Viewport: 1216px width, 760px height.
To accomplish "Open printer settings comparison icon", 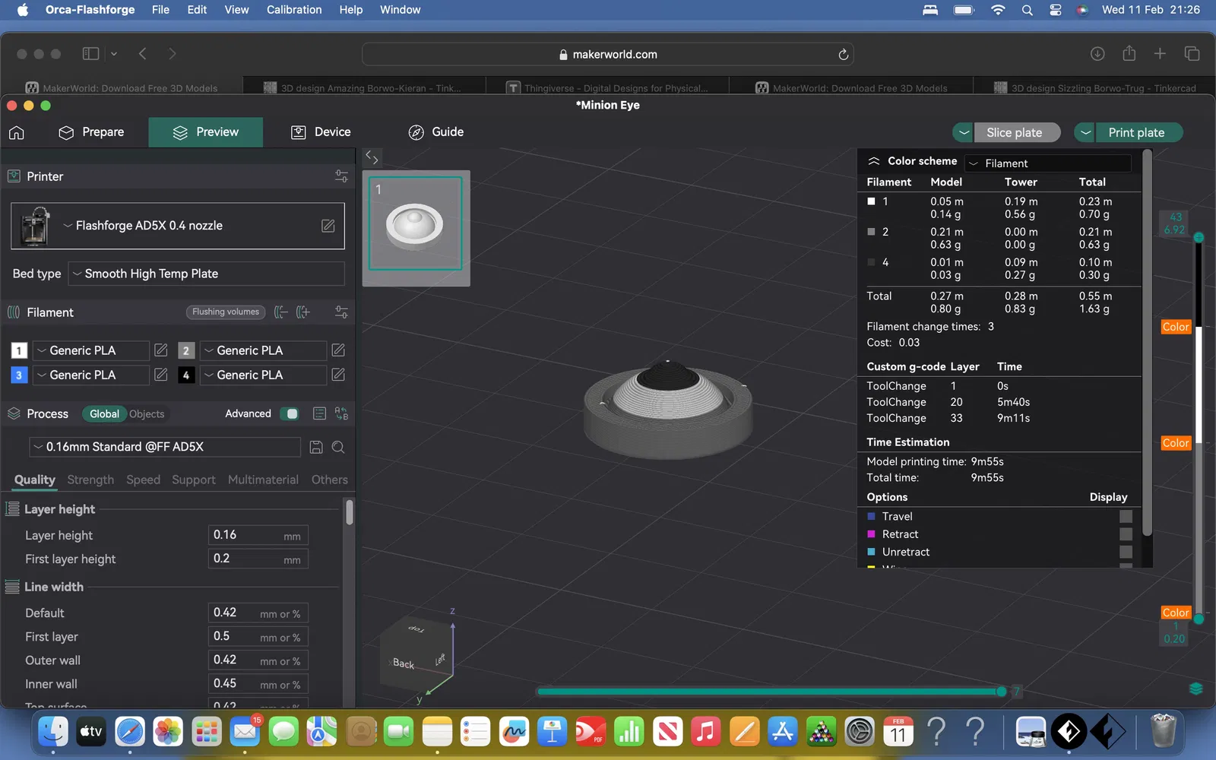I will [341, 176].
